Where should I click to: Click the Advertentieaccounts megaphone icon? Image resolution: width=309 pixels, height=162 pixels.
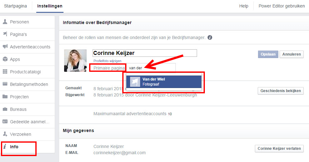pos(5,47)
